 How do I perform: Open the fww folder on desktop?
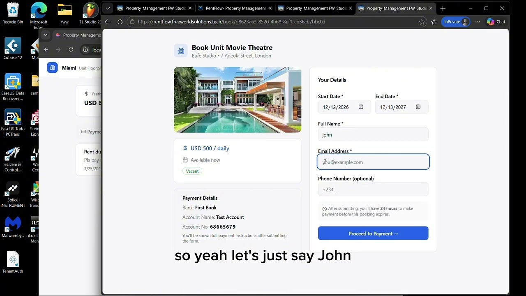[65, 14]
